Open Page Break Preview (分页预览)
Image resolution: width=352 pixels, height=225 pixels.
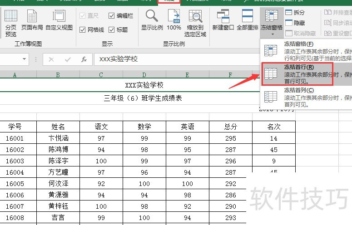coord(11,23)
